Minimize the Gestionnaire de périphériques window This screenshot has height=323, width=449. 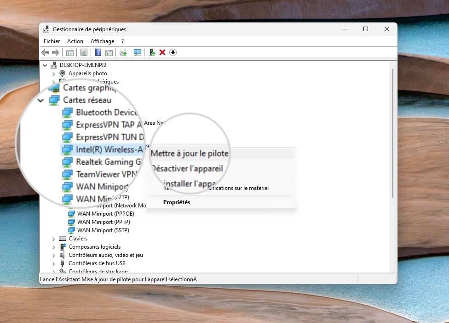pos(345,29)
